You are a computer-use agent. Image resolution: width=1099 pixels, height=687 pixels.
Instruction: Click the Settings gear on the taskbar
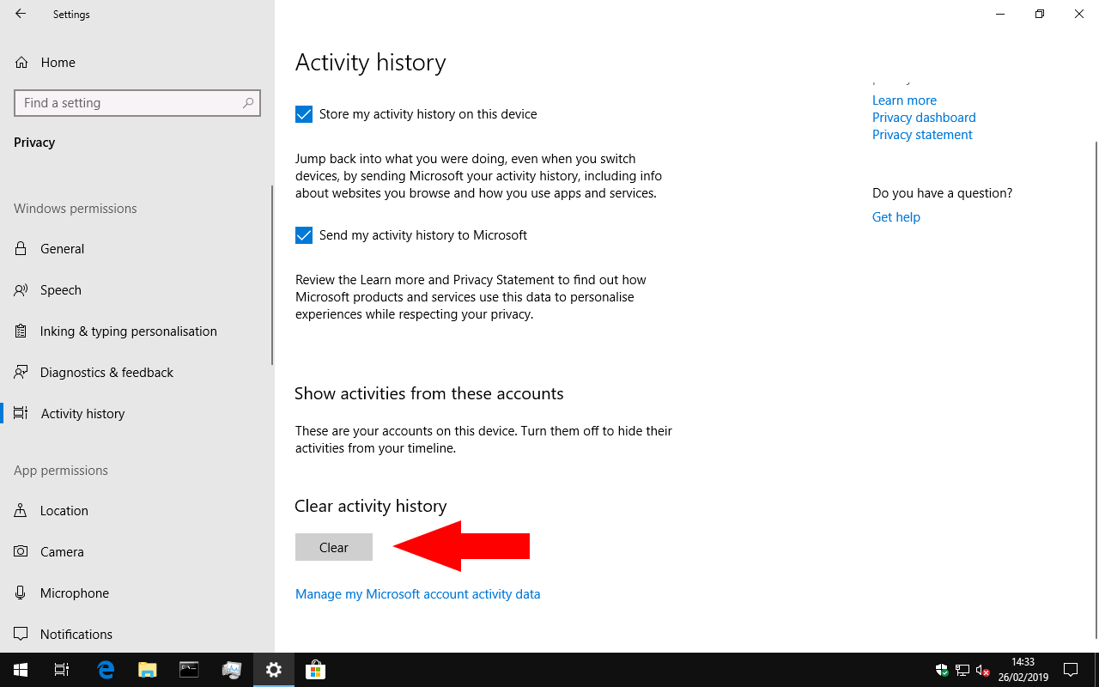[x=274, y=670]
